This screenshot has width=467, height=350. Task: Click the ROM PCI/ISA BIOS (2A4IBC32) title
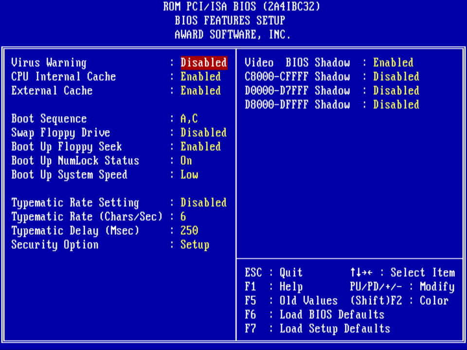coord(242,6)
